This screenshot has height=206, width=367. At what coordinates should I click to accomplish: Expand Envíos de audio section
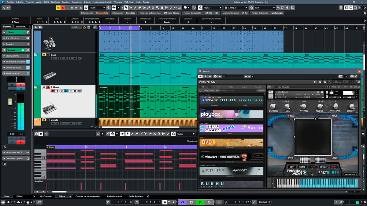[16, 67]
